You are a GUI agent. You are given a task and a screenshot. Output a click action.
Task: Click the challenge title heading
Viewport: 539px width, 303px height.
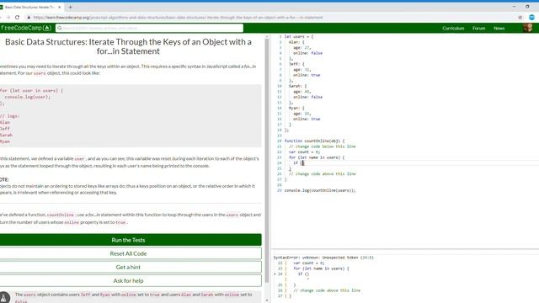(128, 46)
